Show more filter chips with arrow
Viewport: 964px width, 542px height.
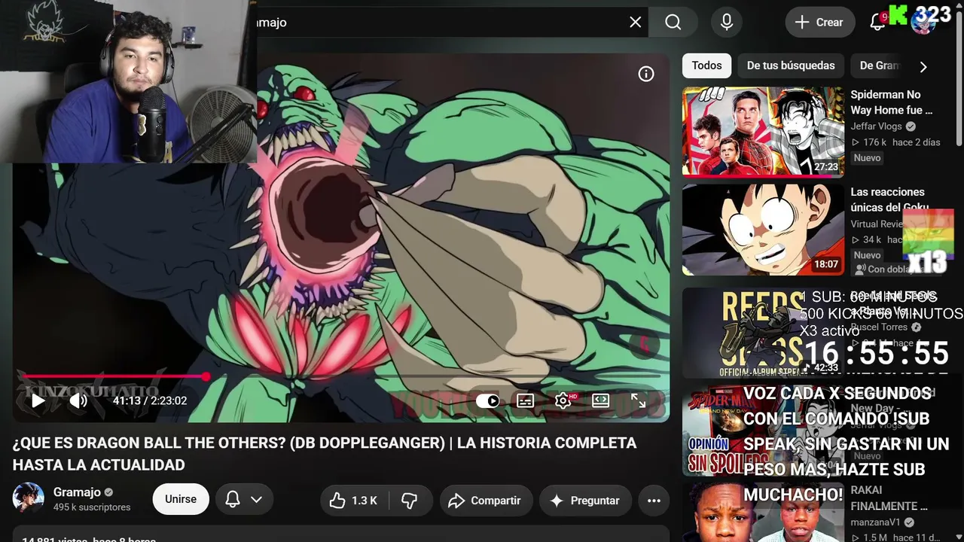click(923, 66)
